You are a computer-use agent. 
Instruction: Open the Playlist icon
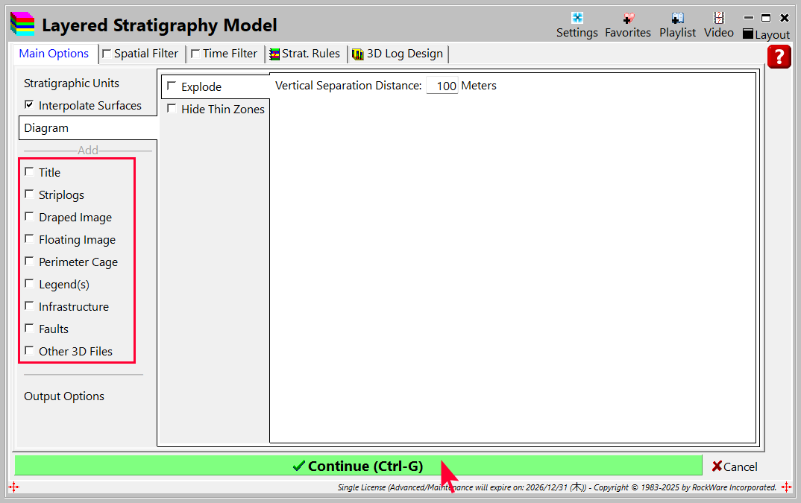(x=677, y=19)
